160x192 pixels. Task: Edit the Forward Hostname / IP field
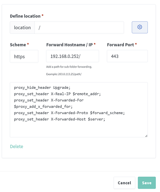73,56
